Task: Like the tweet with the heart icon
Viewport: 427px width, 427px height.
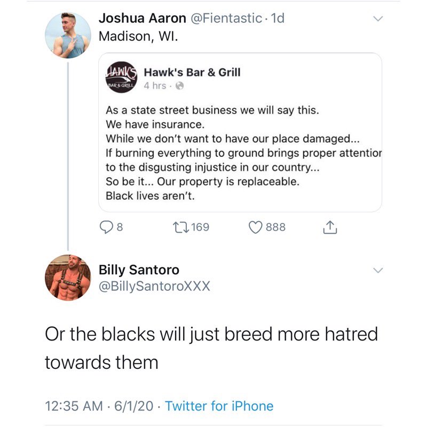Action: [256, 227]
